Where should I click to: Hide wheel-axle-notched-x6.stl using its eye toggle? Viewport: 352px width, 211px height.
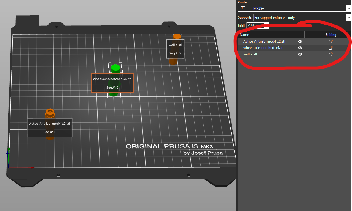click(300, 47)
